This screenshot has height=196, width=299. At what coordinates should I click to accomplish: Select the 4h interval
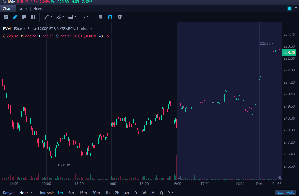click(126, 193)
